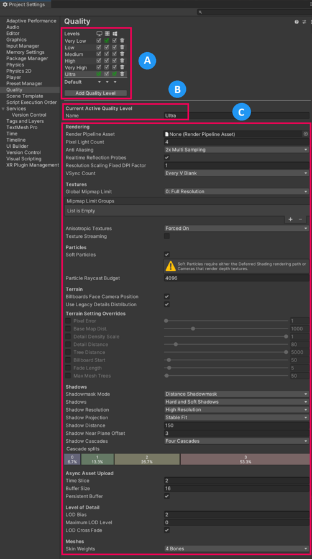Delete the Low quality level
The width and height of the screenshot is (312, 559).
pyautogui.click(x=122, y=47)
